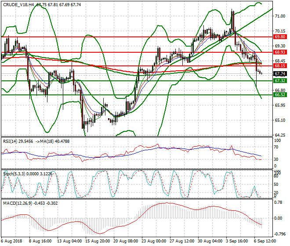Click the 20 Aug 08:00 time label

point(126,241)
